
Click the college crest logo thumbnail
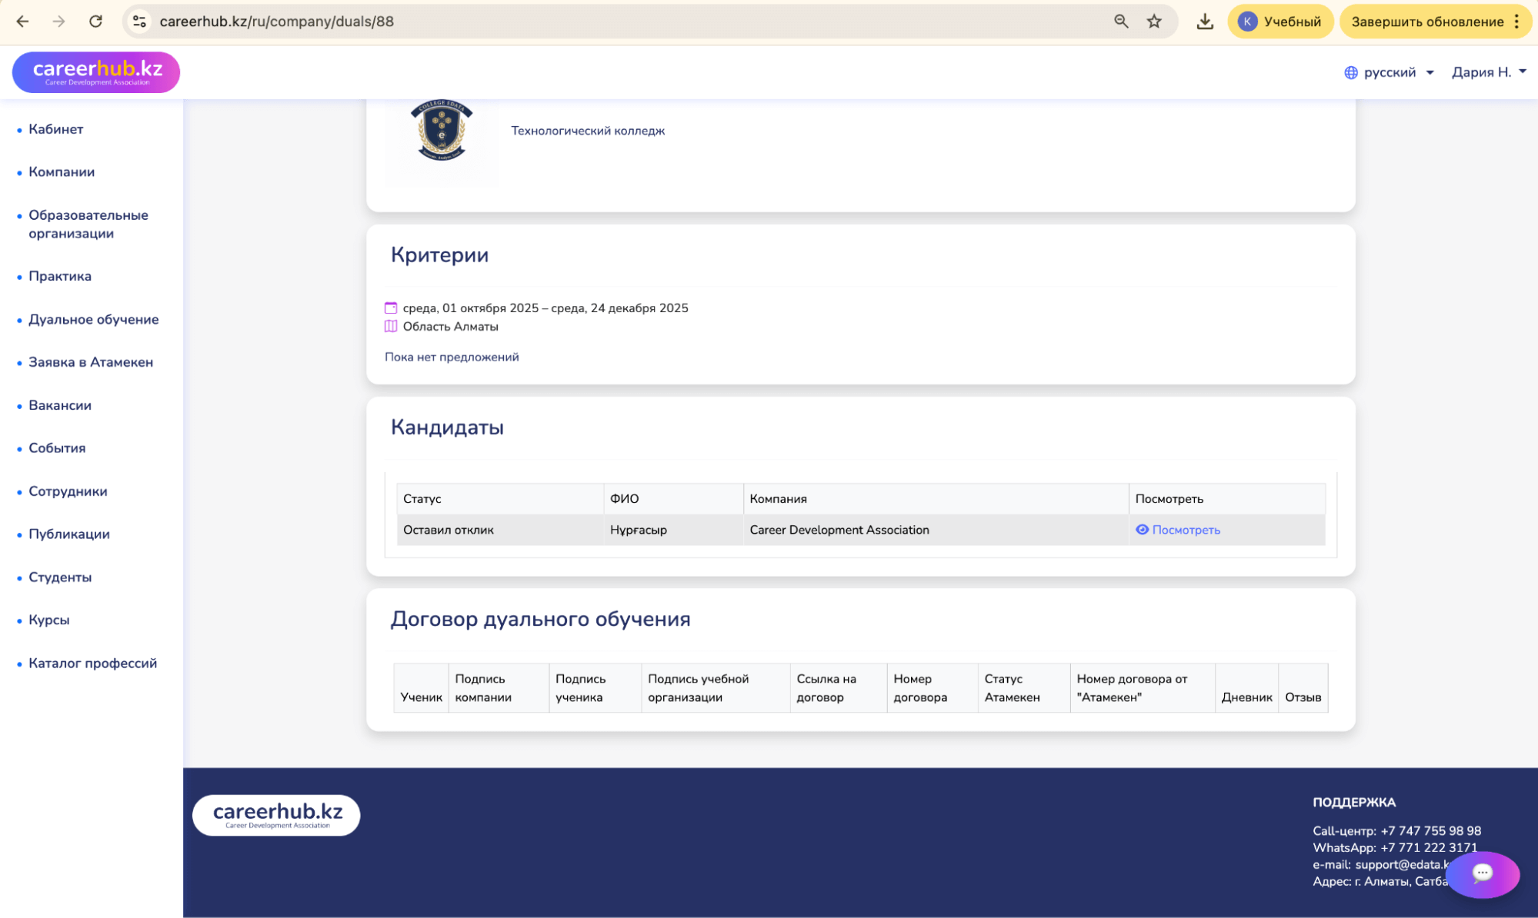click(442, 131)
